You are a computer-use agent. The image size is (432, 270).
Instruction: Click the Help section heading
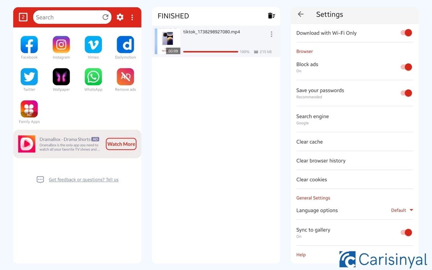pos(301,255)
